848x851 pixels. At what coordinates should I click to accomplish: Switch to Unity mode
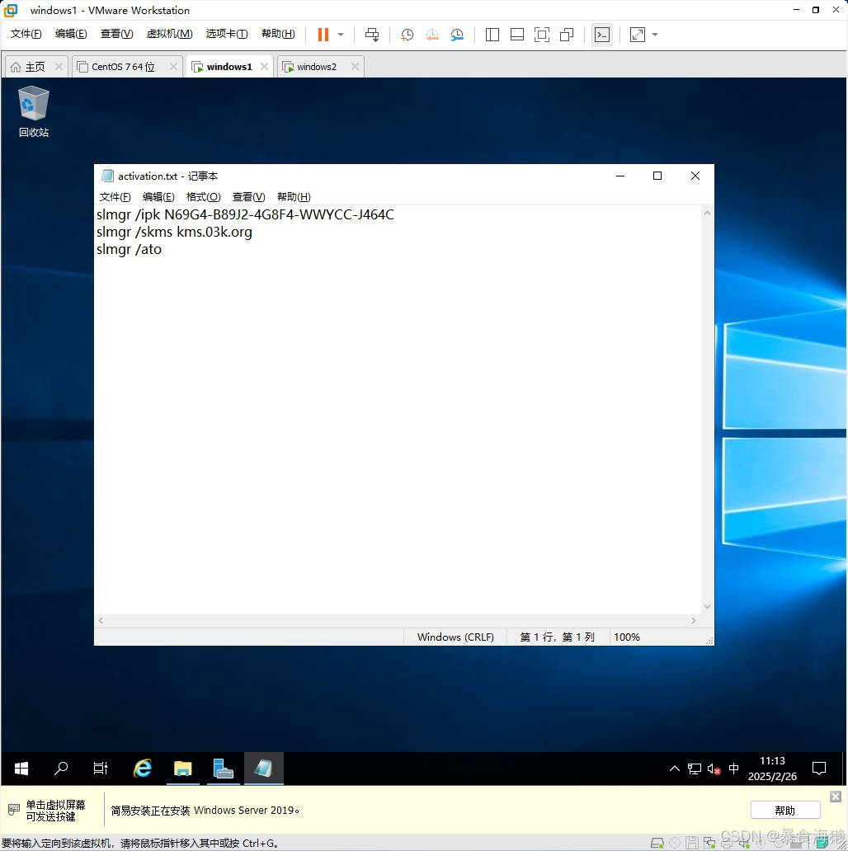tap(567, 35)
